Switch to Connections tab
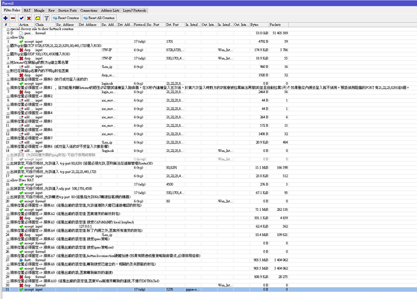Image resolution: width=417 pixels, height=299 pixels. coord(89,10)
